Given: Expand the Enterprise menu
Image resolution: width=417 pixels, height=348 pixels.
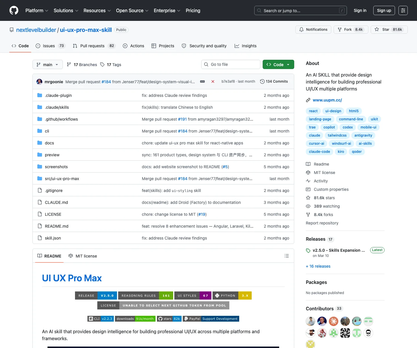Looking at the screenshot, I should pyautogui.click(x=167, y=10).
